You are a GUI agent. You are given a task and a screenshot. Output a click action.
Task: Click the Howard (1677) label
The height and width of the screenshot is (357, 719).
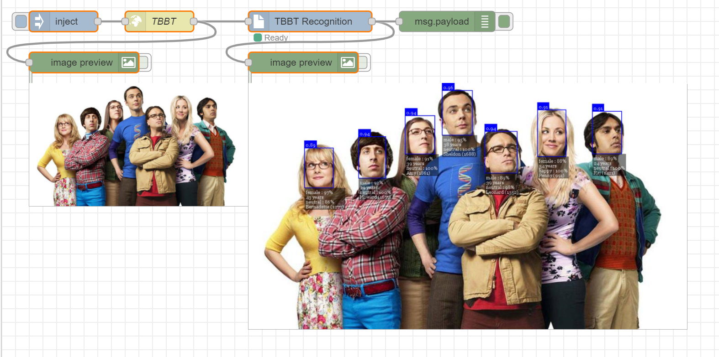(375, 197)
